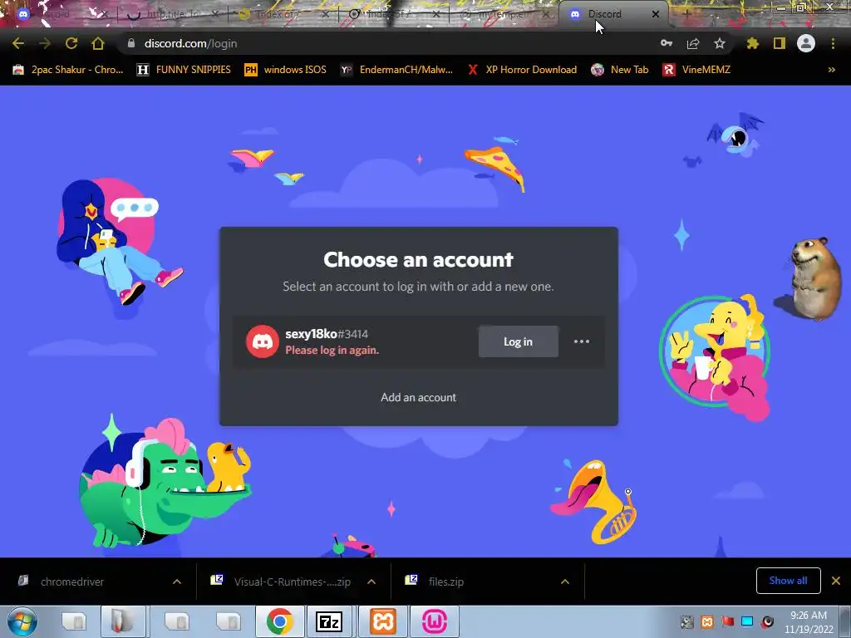Go back using the browser back arrow
The width and height of the screenshot is (851, 638).
tap(18, 43)
